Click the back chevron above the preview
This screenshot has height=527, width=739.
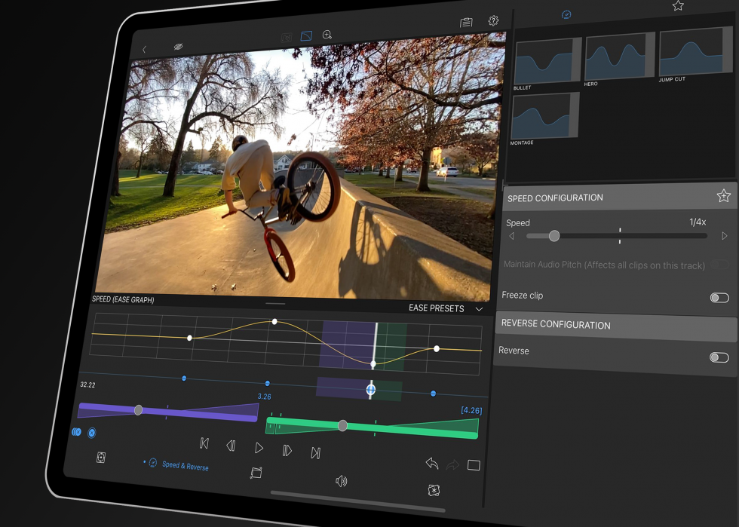click(143, 49)
